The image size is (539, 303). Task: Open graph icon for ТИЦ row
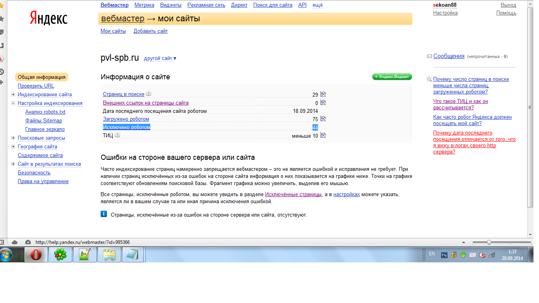point(323,135)
